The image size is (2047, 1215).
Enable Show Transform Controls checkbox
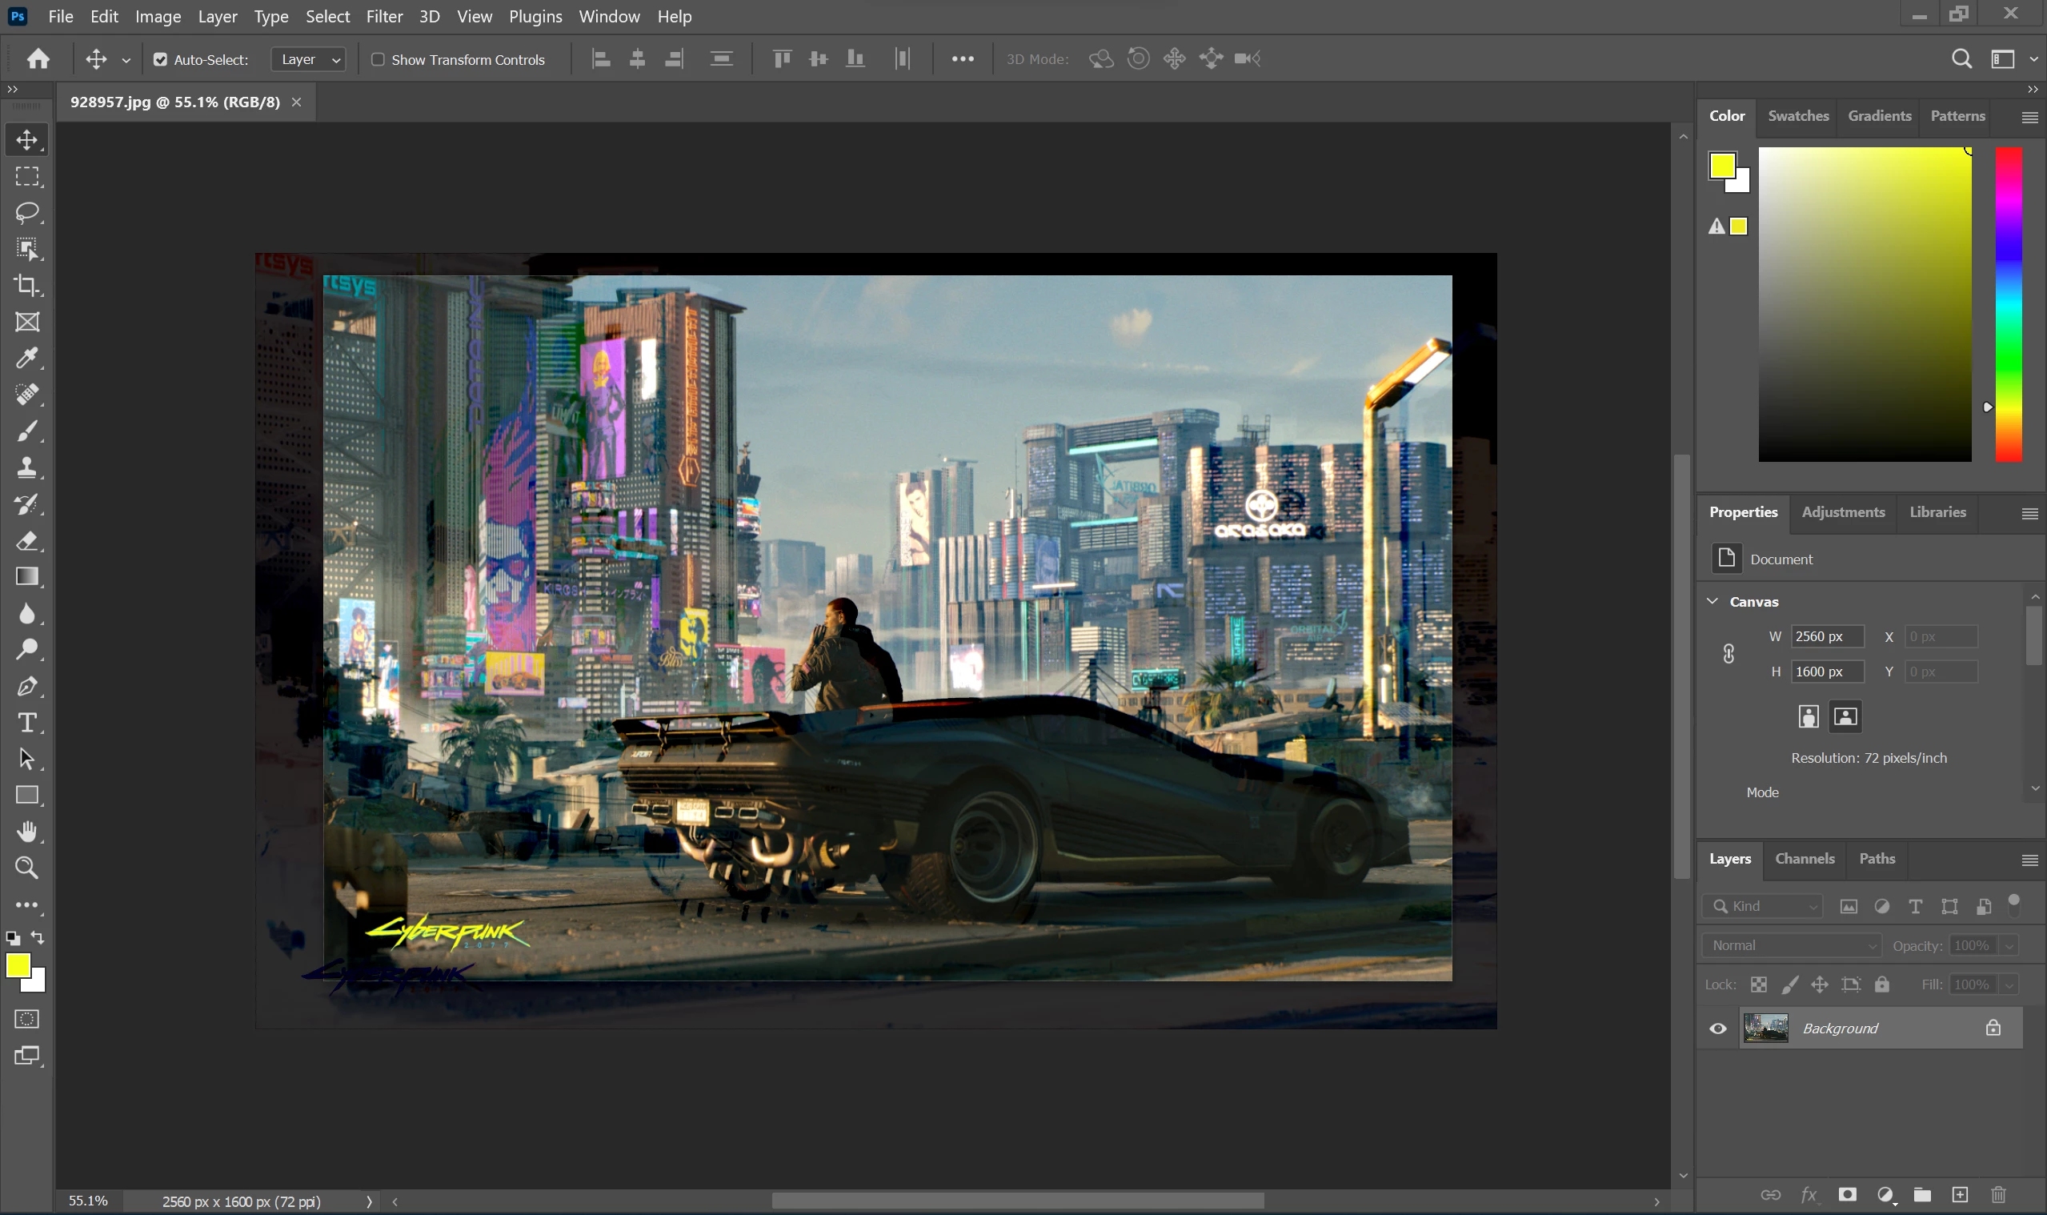(x=379, y=59)
